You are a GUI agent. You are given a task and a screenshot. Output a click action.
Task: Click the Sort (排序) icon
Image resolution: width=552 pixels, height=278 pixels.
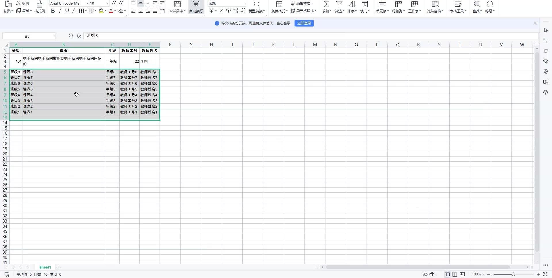352,4
